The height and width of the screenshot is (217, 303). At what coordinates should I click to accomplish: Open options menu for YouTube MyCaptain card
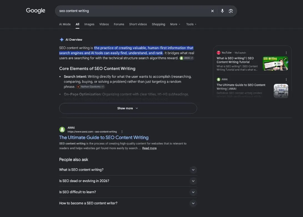pyautogui.click(x=286, y=53)
